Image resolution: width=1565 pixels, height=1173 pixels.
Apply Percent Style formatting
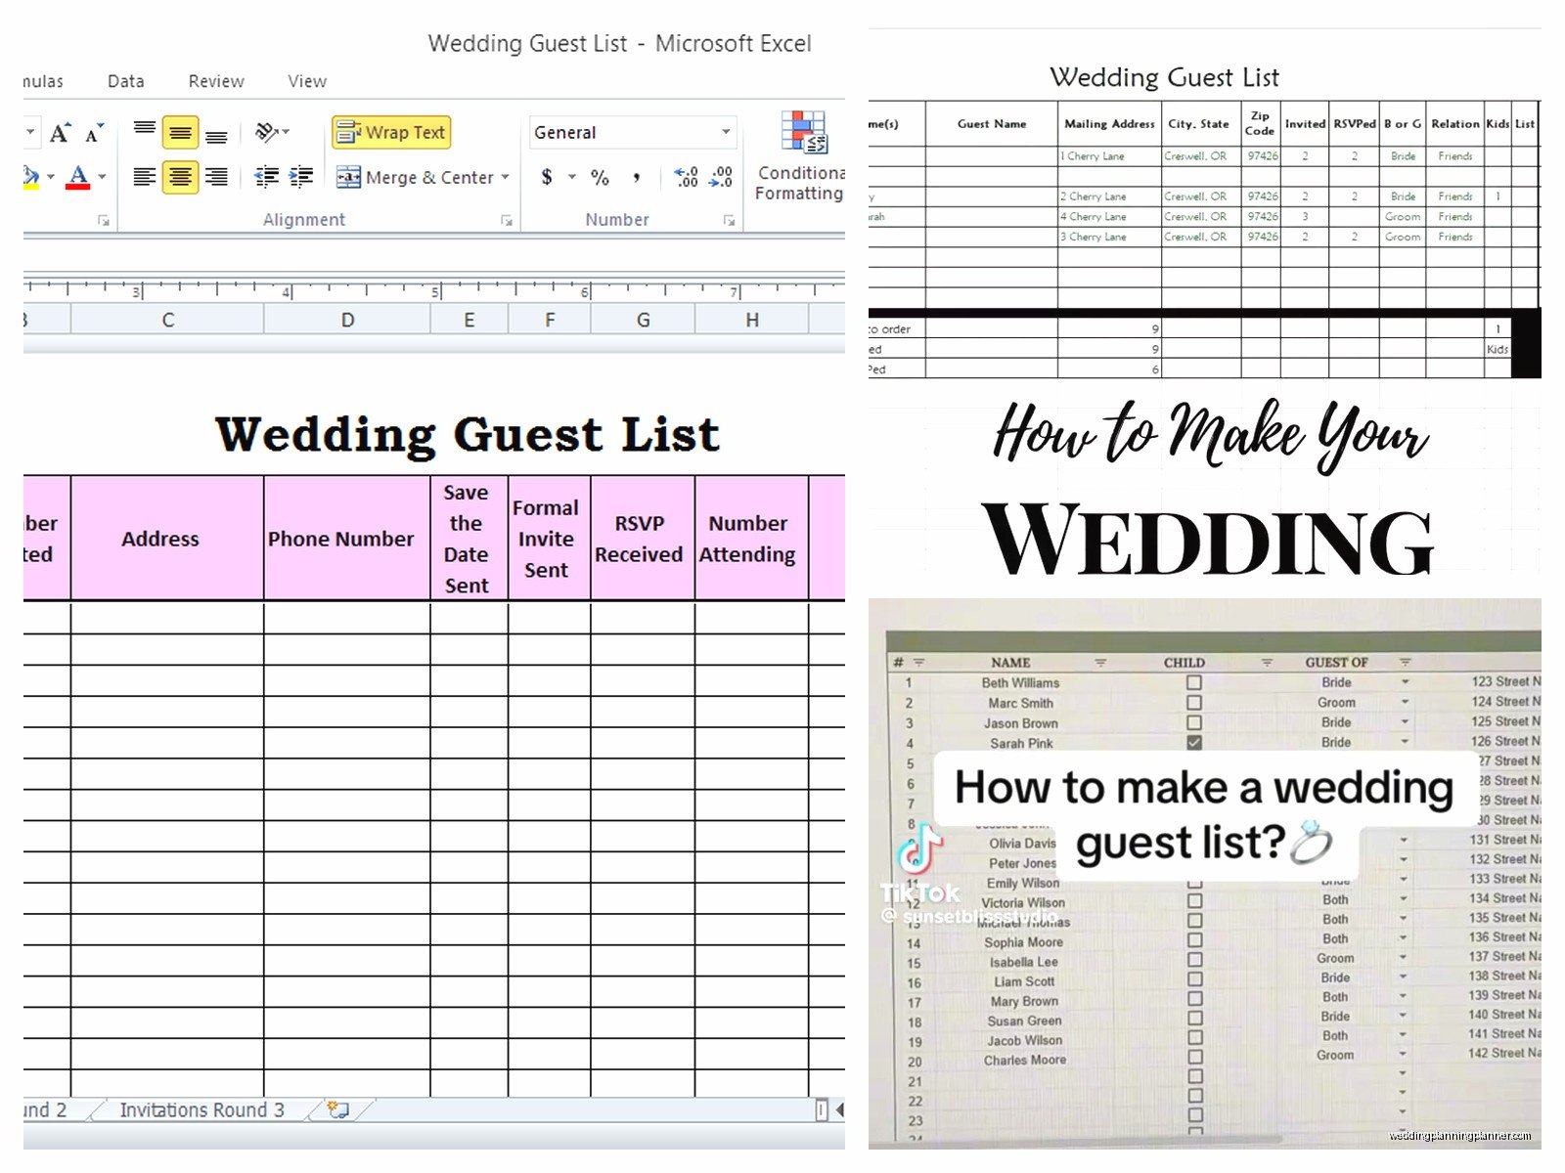coord(600,177)
